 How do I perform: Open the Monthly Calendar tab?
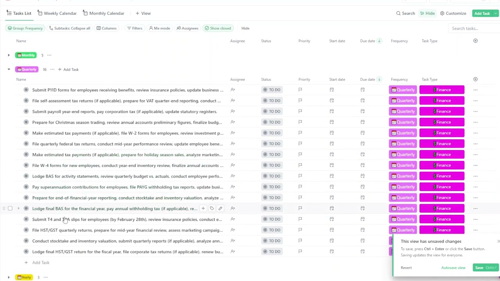[x=103, y=13]
